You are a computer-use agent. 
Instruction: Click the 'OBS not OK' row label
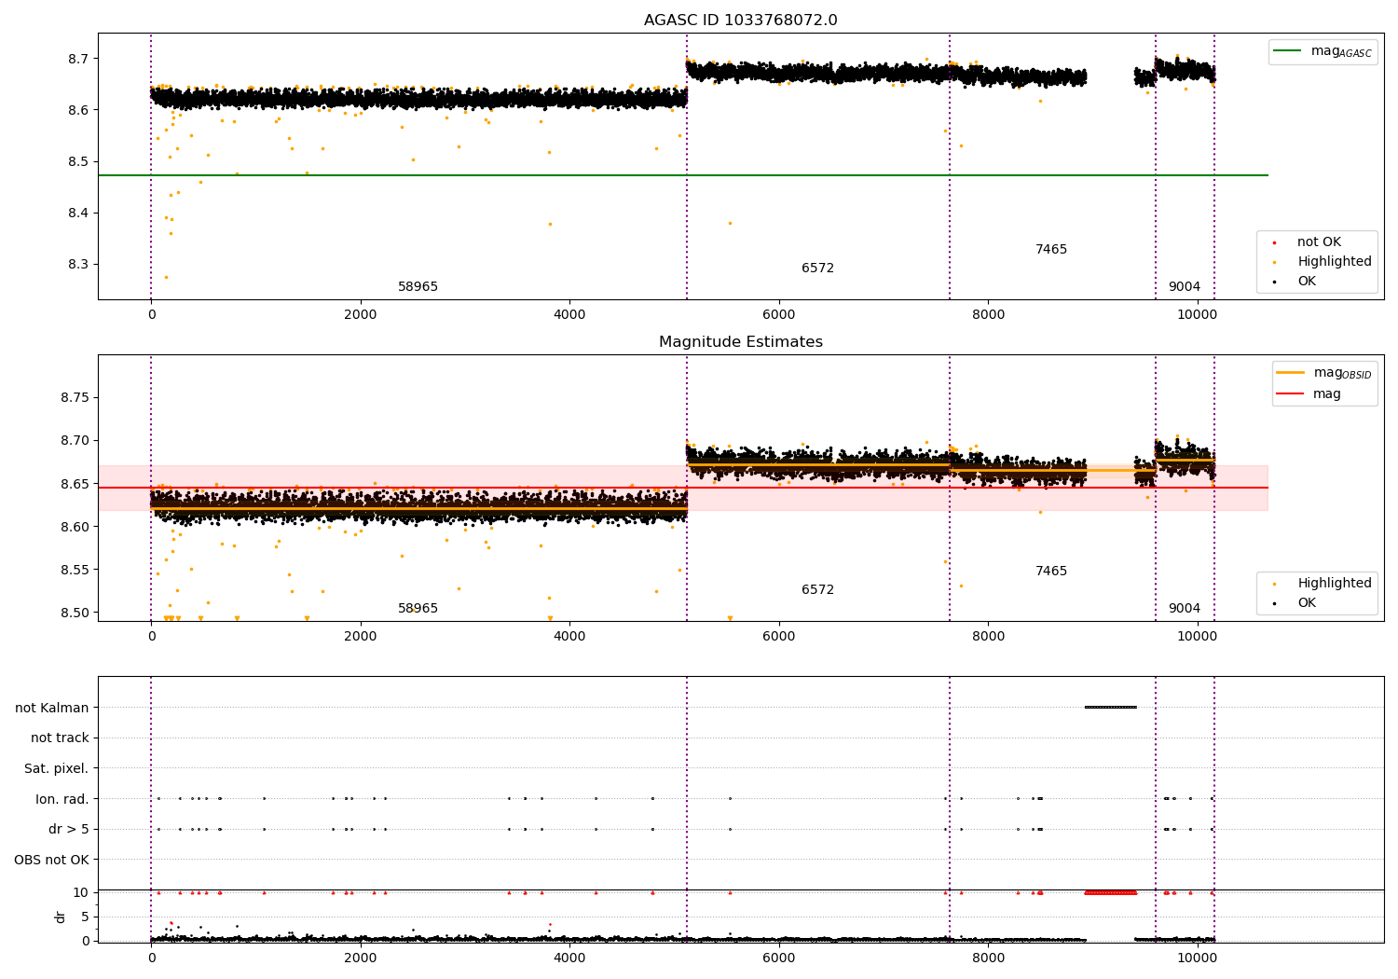click(51, 860)
